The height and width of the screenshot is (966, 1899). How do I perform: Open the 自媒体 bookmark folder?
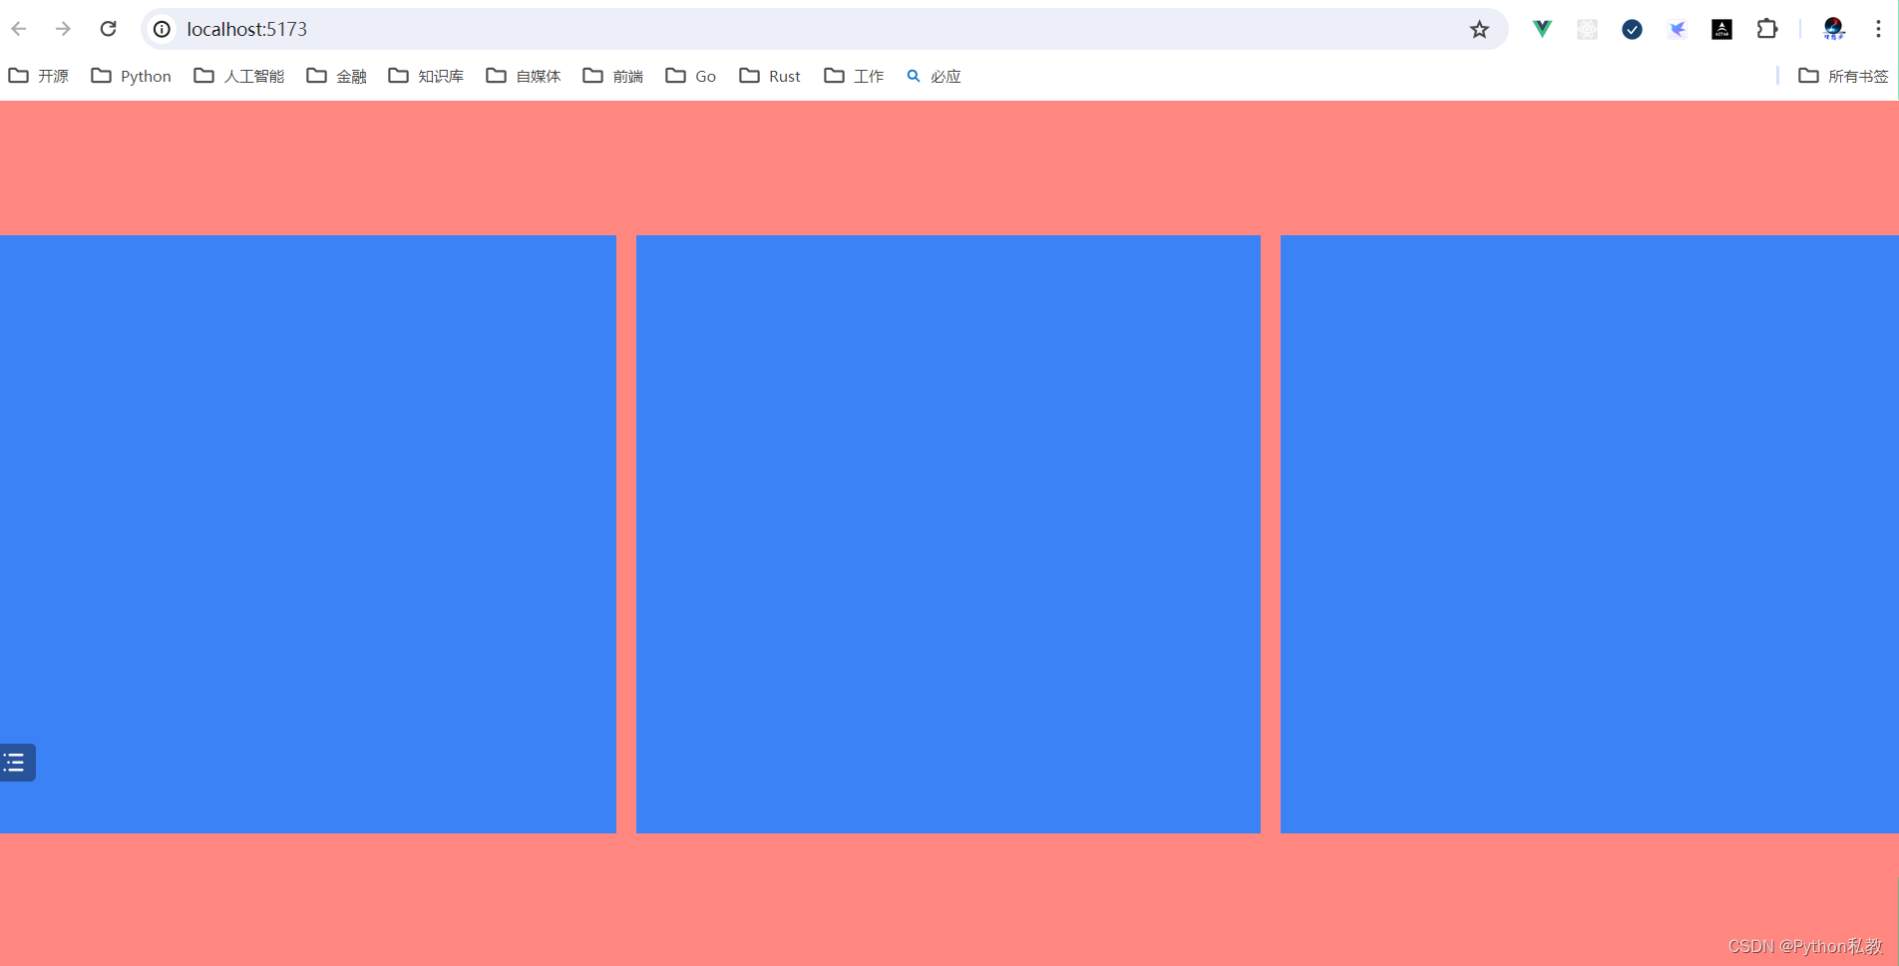click(x=524, y=76)
